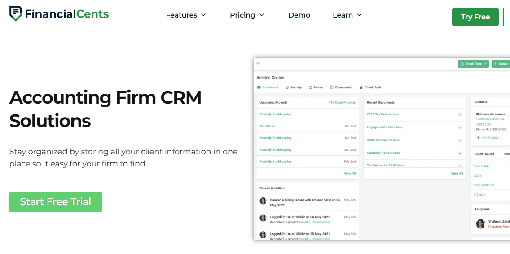This screenshot has height=254, width=510.
Task: Open the Engagement Letter.docx document
Action: 384,127
